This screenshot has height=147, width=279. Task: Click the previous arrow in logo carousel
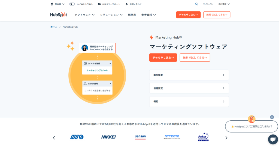click(x=54, y=138)
